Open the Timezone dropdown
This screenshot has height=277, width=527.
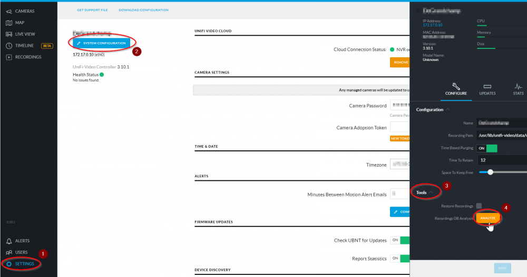tap(399, 165)
